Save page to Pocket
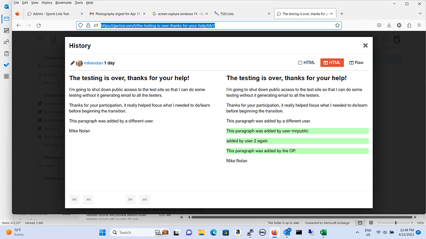The height and width of the screenshot is (239, 426). pyautogui.click(x=379, y=25)
